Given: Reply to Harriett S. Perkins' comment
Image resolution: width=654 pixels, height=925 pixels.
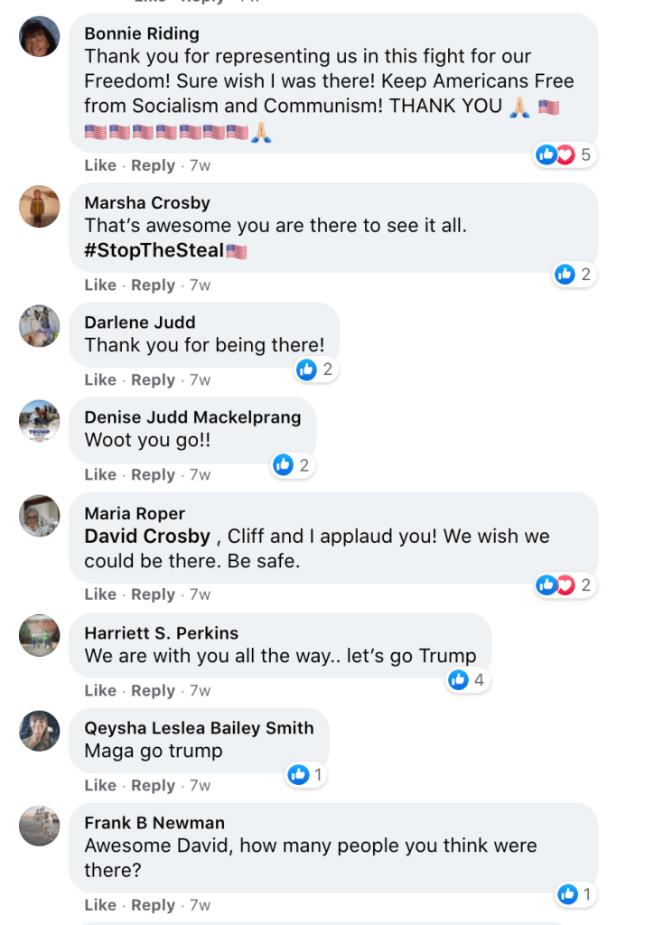Looking at the screenshot, I should point(153,691).
